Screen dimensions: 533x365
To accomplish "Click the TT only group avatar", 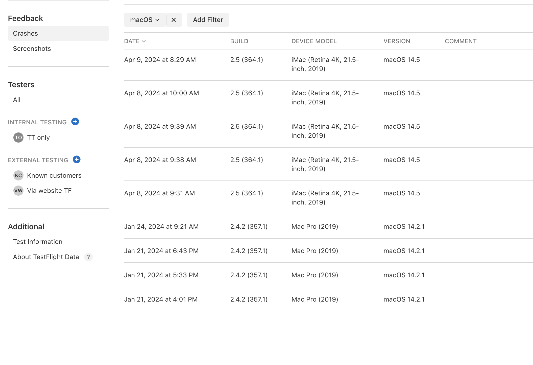I will 18,138.
